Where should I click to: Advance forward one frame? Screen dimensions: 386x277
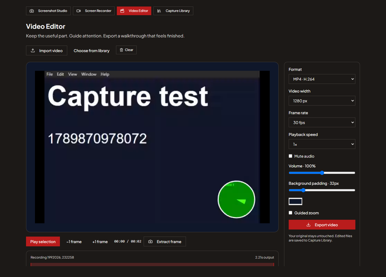100,241
